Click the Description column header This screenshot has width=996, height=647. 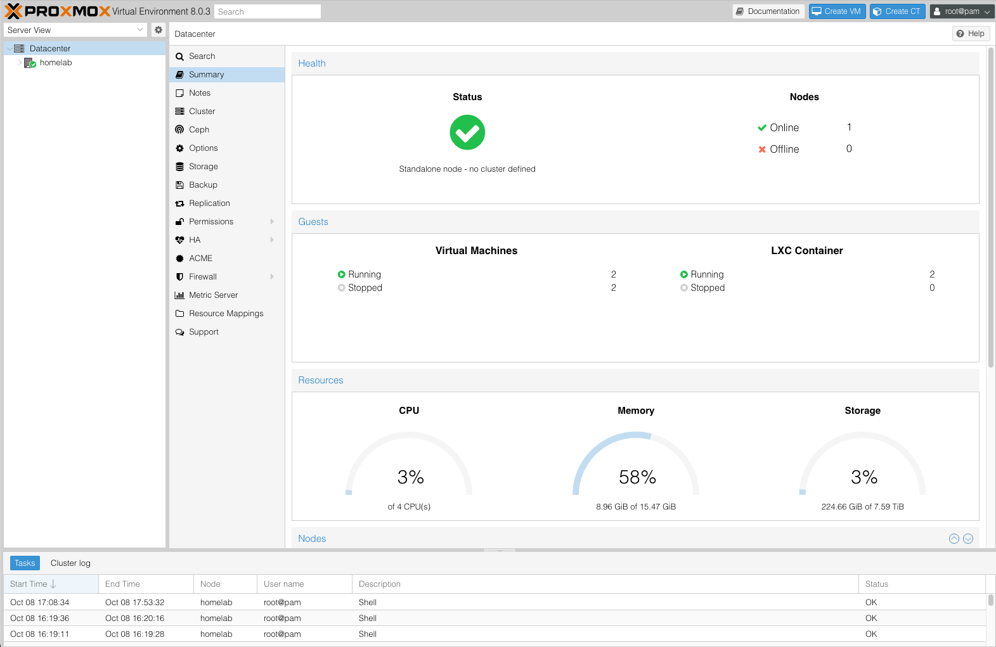point(605,584)
